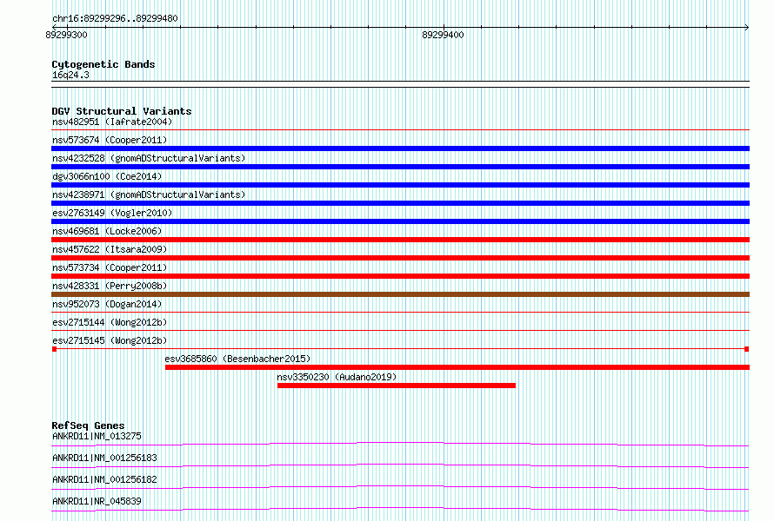774x521 pixels.
Task: Click the RefSeq Genes track title
Action: pyautogui.click(x=88, y=425)
